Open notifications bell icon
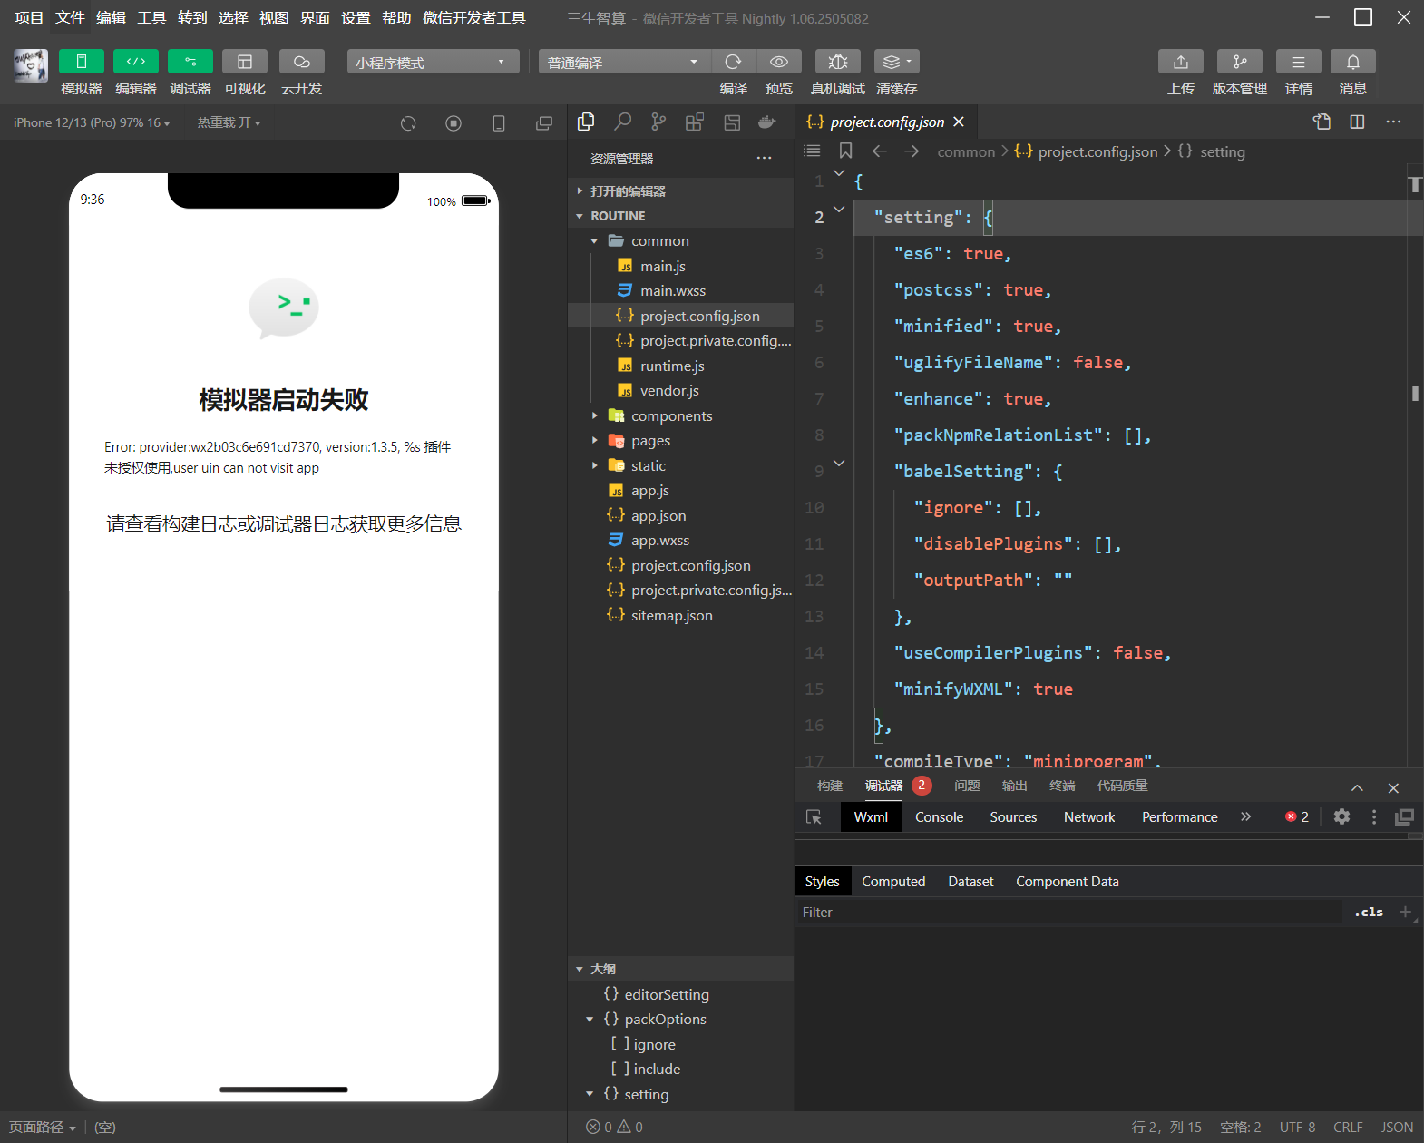This screenshot has height=1143, width=1424. coord(1353,62)
